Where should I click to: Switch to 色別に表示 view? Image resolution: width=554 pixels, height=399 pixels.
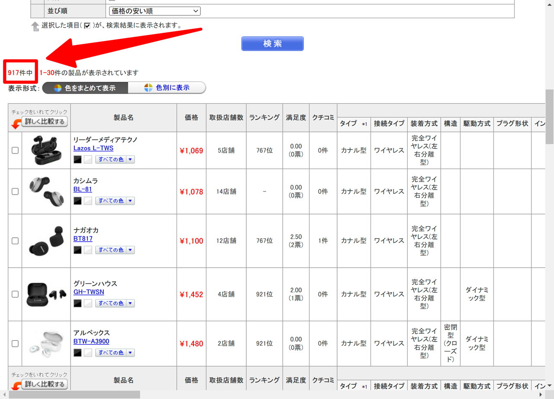pyautogui.click(x=167, y=88)
